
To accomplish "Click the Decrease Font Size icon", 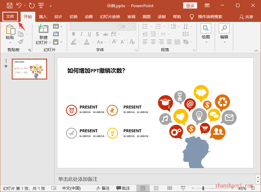I will pos(123,41).
